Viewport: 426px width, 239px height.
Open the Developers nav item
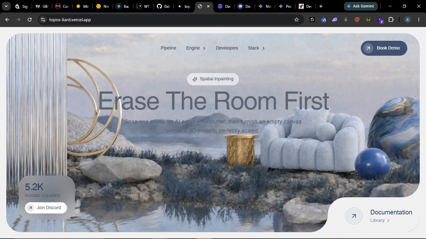[227, 48]
